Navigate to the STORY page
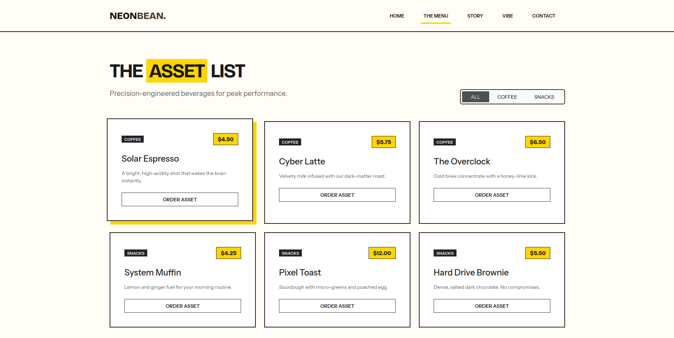 click(x=475, y=16)
